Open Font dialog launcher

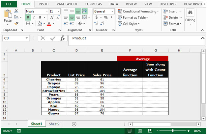tap(60, 30)
